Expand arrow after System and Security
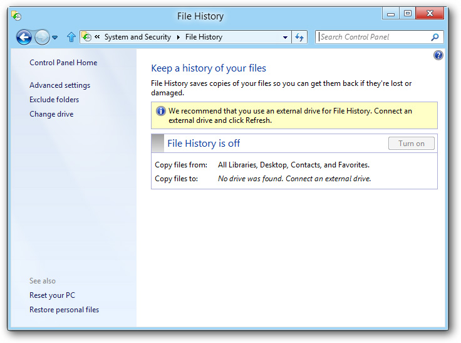461x343 pixels. (x=179, y=37)
